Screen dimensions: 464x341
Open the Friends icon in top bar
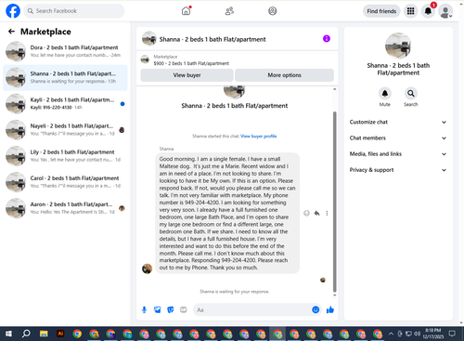pyautogui.click(x=229, y=11)
